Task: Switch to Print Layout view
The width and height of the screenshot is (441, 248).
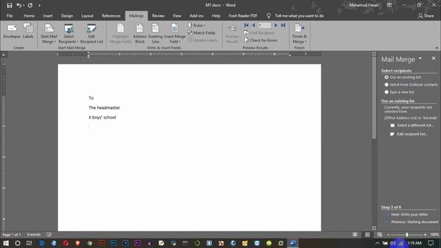Action: (x=367, y=234)
